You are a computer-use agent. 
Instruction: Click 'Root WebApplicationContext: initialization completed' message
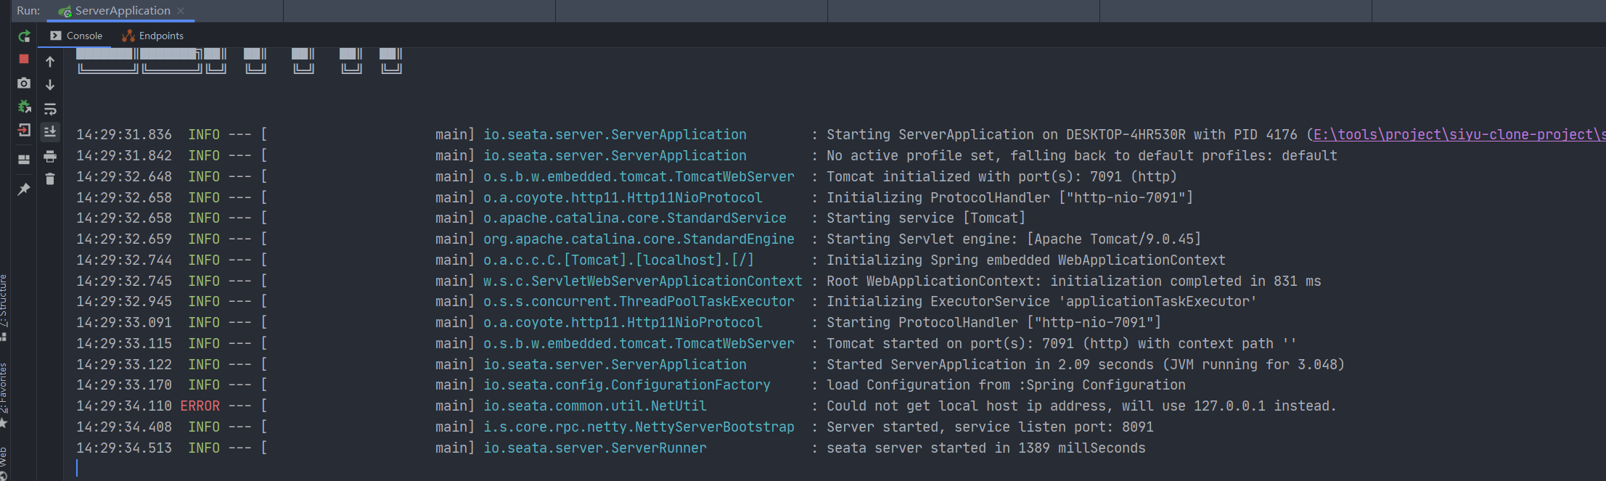[x=1074, y=281]
